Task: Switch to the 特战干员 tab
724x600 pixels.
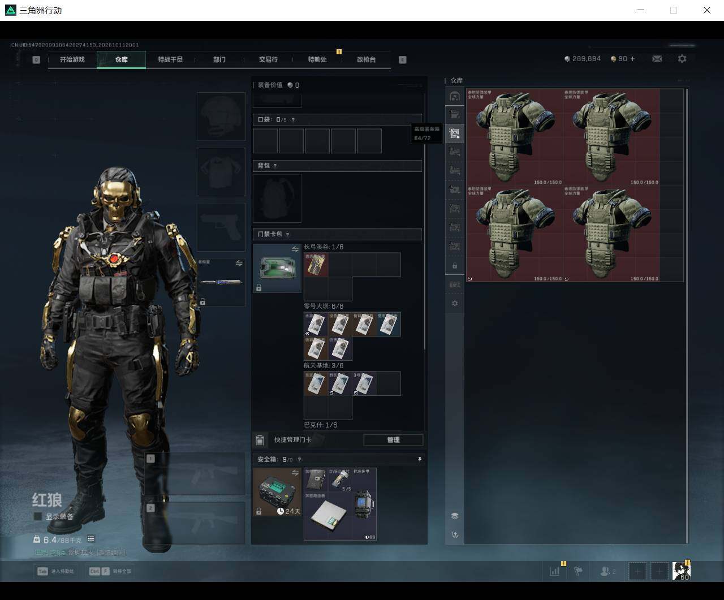Action: coord(170,59)
